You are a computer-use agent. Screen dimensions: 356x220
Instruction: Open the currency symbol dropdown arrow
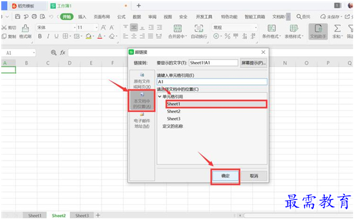(x=221, y=36)
